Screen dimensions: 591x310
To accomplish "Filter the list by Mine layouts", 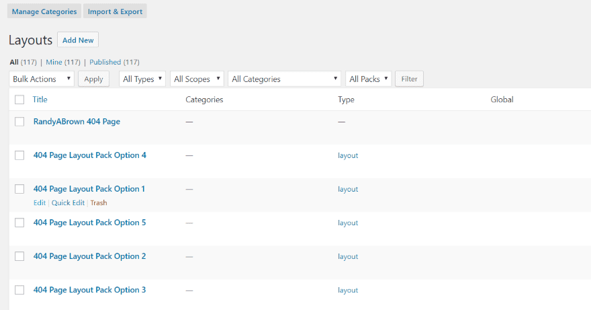I will 54,62.
